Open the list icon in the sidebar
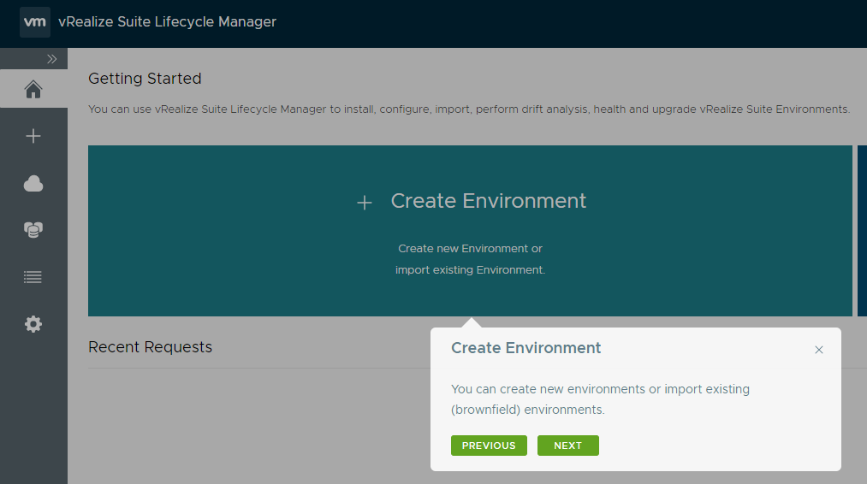867x484 pixels. 33,277
